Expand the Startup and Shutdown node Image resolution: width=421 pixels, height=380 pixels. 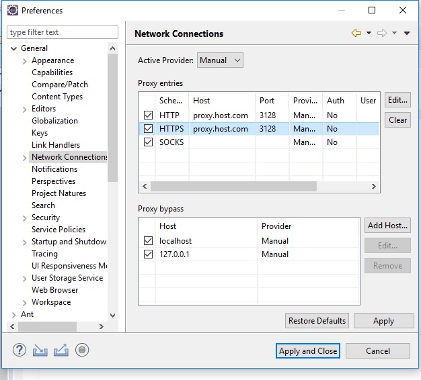24,242
